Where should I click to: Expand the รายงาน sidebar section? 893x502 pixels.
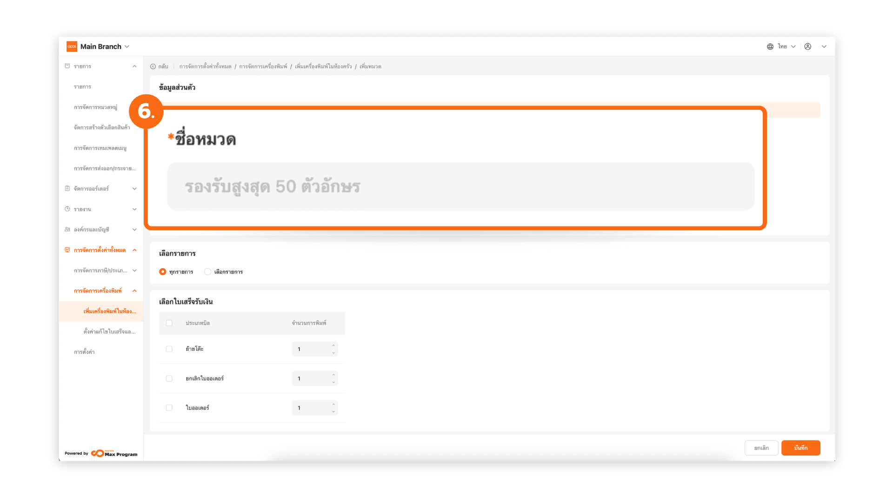pos(134,209)
